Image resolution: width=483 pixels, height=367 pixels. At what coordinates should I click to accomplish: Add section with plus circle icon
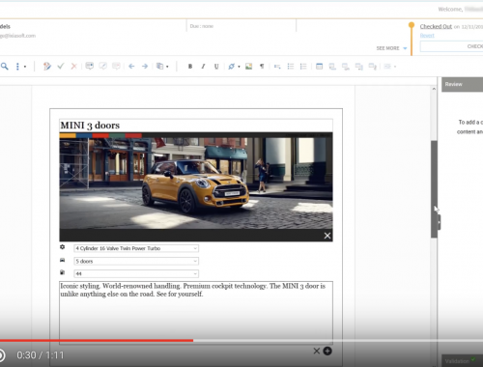point(327,351)
